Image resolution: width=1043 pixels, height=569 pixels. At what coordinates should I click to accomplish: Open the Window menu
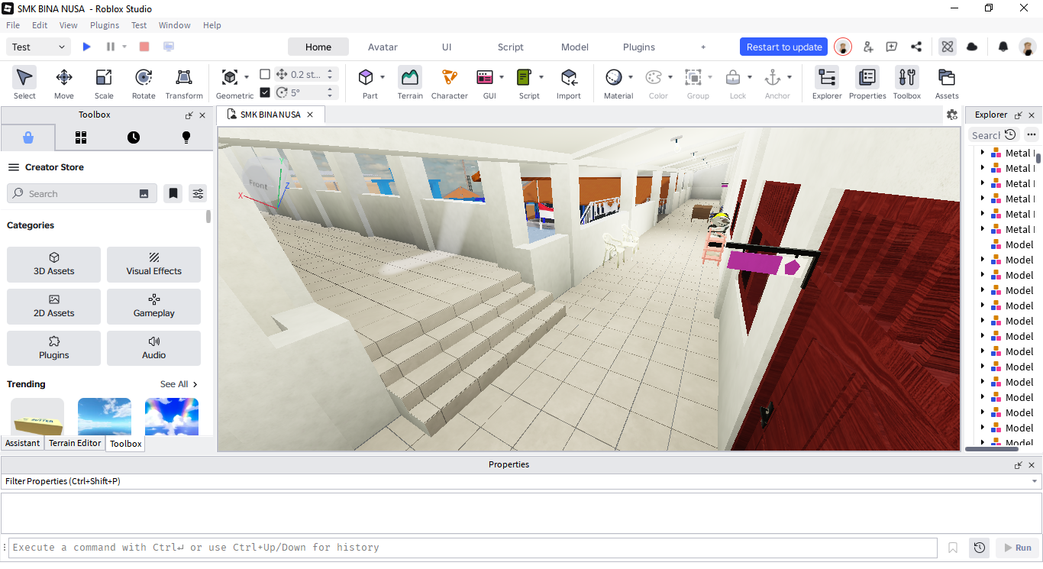[x=175, y=25]
